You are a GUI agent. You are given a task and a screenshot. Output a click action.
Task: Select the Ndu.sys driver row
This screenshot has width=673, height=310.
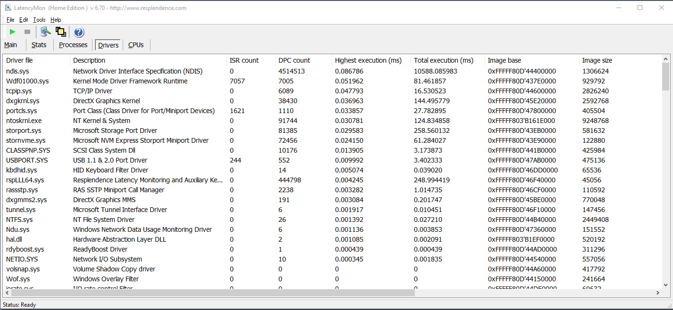tap(333, 229)
